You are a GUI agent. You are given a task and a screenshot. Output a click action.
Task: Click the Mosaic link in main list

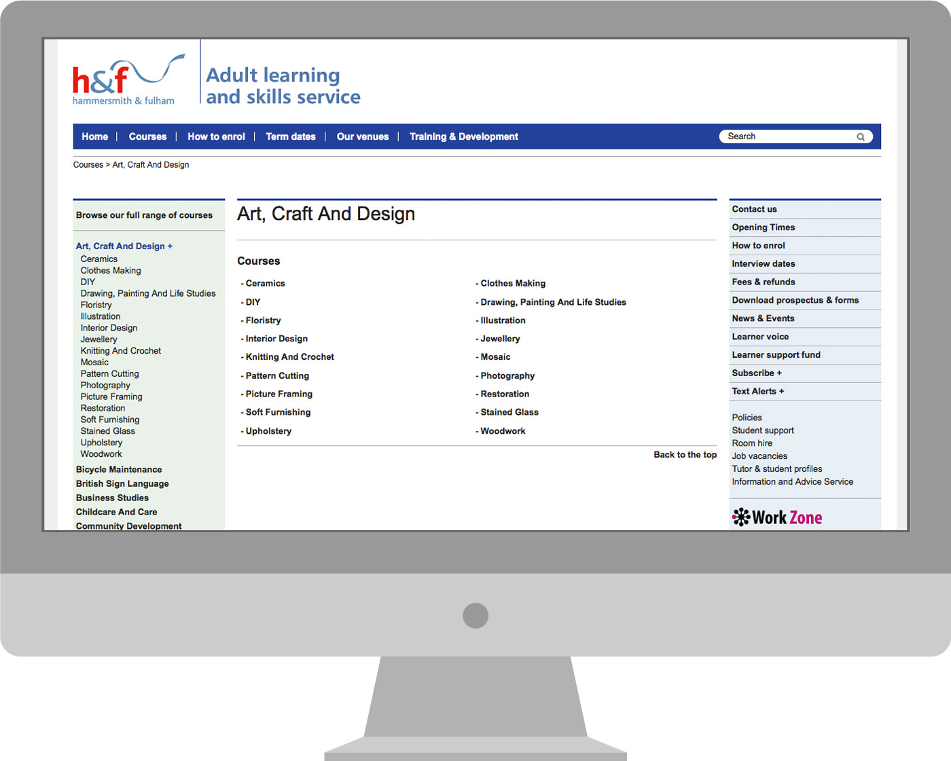tap(495, 357)
